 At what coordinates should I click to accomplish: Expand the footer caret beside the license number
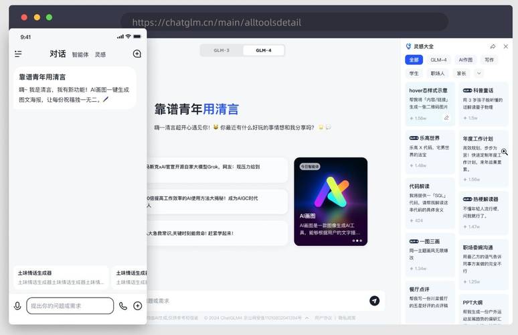point(307,318)
